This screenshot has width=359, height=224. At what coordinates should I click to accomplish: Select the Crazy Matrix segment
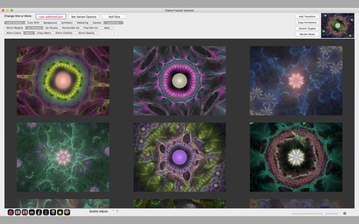tap(44, 33)
